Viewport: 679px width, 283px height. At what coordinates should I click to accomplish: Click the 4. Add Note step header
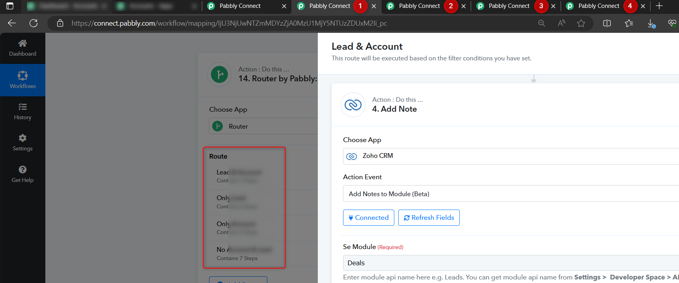[x=394, y=109]
